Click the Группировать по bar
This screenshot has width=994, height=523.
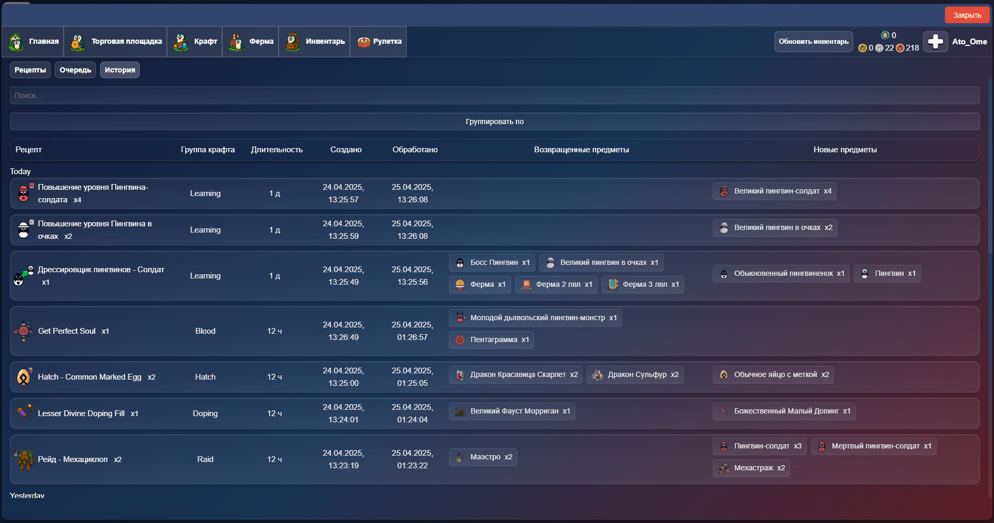[494, 121]
